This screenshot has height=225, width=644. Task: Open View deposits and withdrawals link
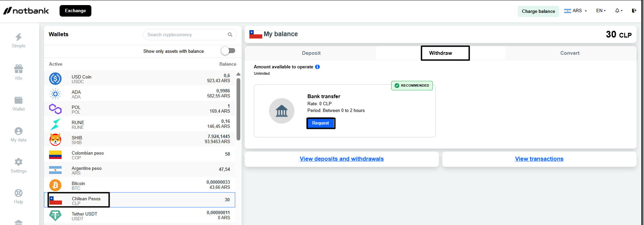[x=342, y=159]
